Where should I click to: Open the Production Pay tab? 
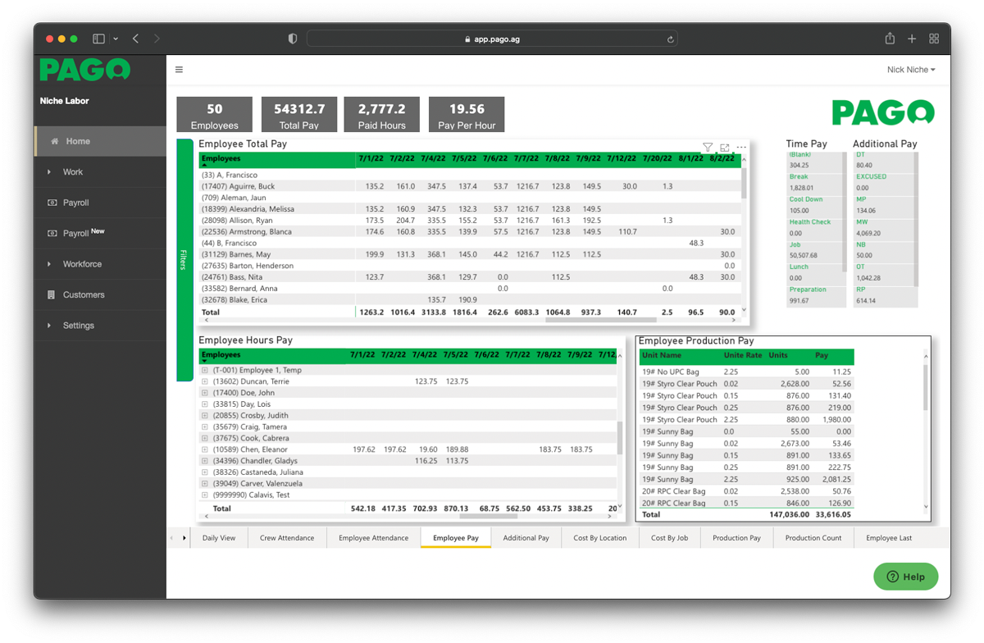click(x=736, y=538)
